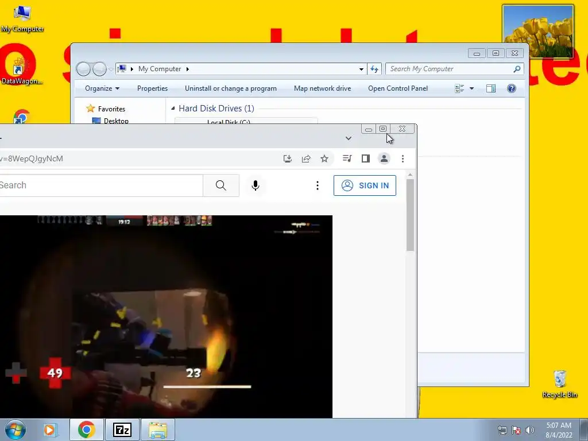The width and height of the screenshot is (588, 441).
Task: Expand the Chrome tab search chevron
Action: (x=349, y=138)
